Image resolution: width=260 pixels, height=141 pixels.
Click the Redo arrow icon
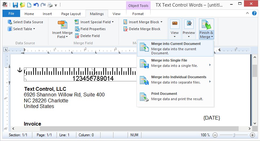(x=43, y=5)
